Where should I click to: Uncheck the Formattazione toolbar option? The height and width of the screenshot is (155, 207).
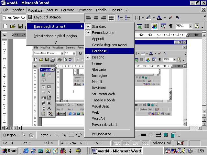(x=109, y=33)
